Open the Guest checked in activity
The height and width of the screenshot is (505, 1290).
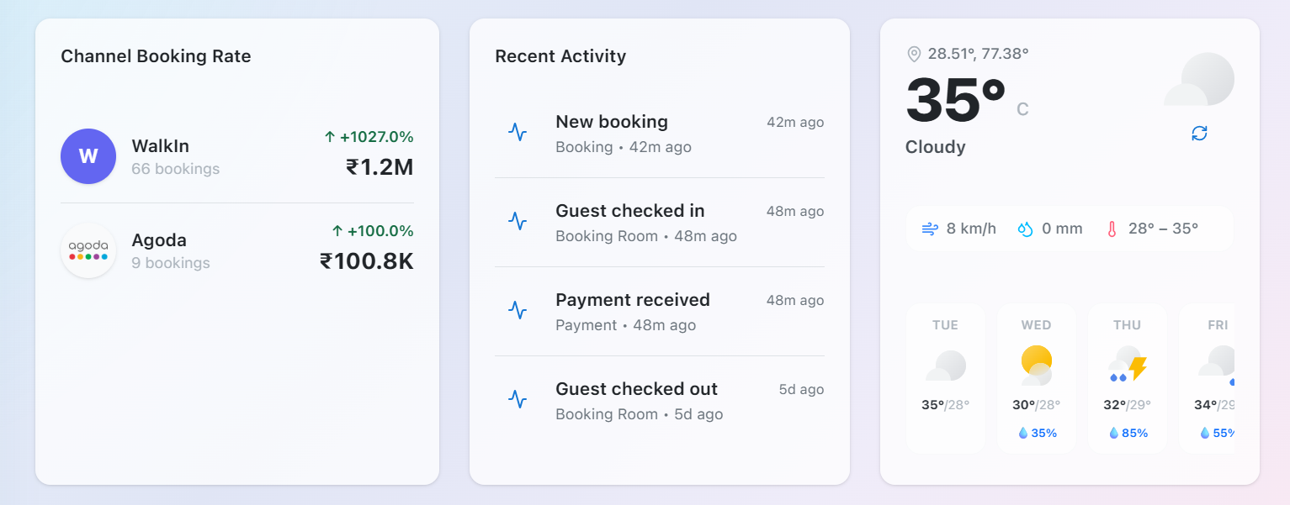click(660, 223)
